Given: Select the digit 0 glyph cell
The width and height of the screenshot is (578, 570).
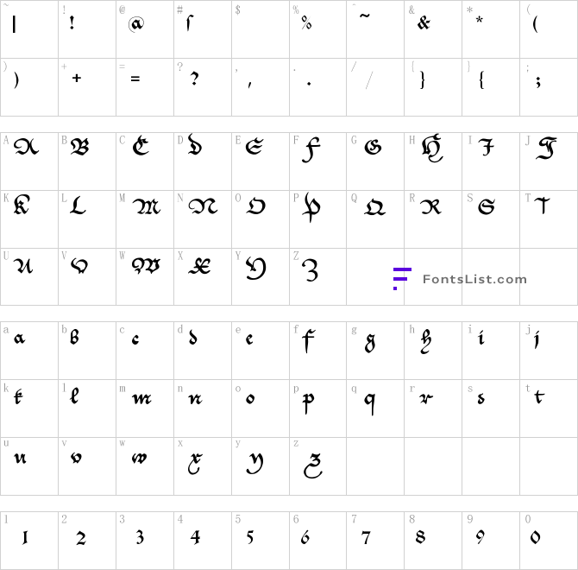Looking at the screenshot, I should (549, 541).
